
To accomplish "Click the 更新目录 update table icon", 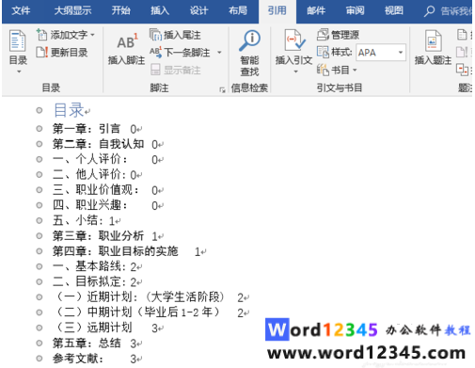I will 41,52.
